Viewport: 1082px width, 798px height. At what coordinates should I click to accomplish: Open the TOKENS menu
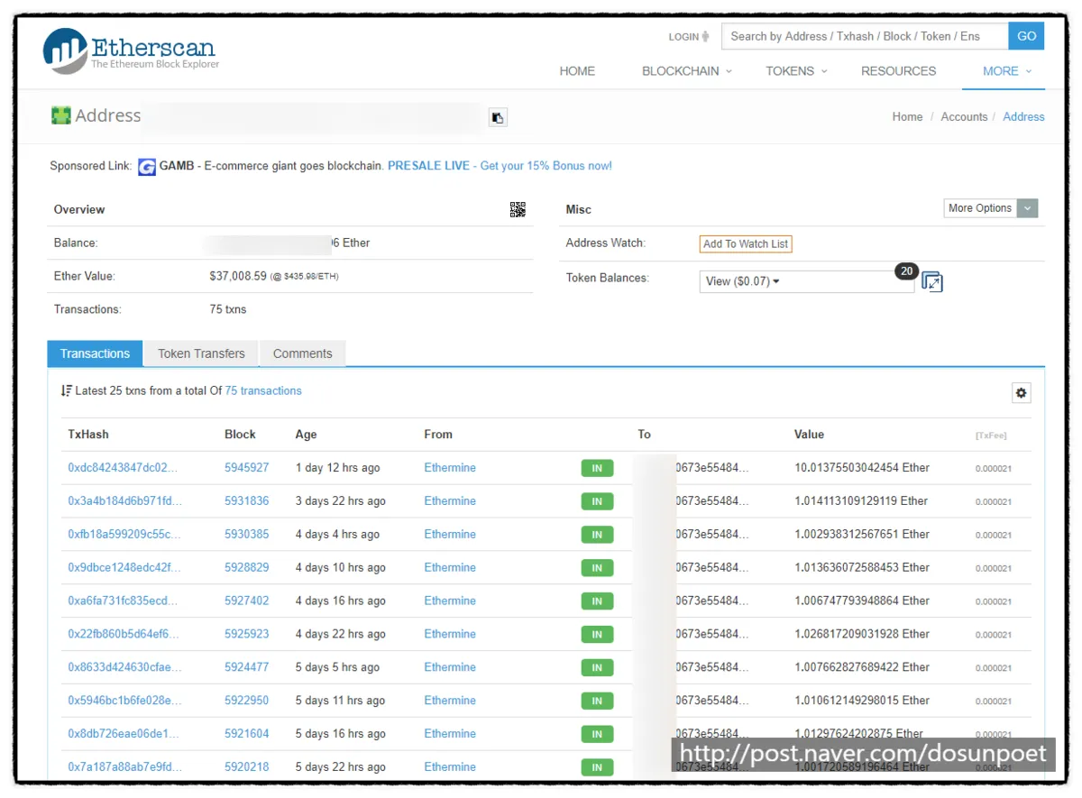(796, 71)
